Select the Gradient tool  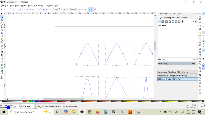tap(2, 68)
